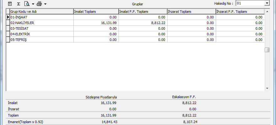Image resolution: width=276 pixels, height=125 pixels.
Task: Expand the printer options dropdown arrow
Action: coord(45,4)
